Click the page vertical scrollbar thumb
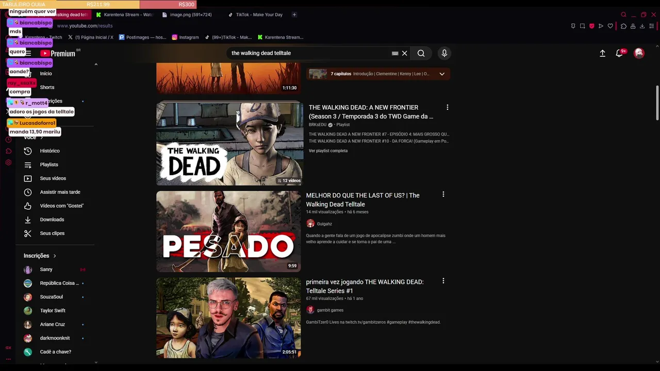660x371 pixels. point(657,103)
